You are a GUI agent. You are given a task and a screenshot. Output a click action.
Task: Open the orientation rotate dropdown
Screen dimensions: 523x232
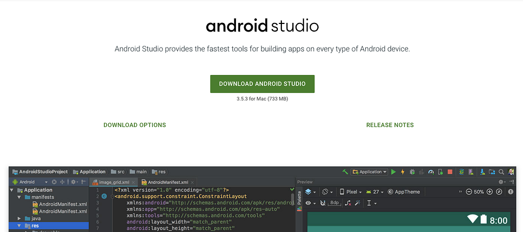coord(327,192)
